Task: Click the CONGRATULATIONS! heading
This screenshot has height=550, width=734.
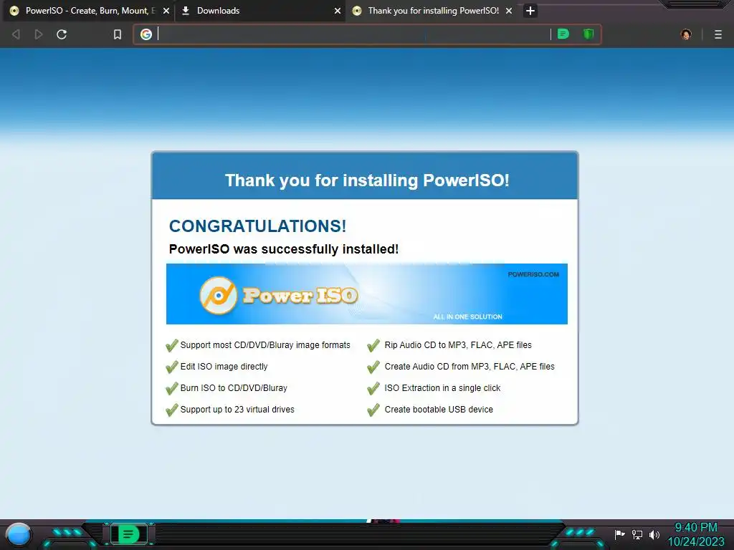Action: tap(257, 226)
